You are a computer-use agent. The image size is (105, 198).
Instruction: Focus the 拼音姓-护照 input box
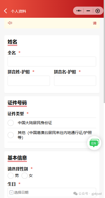click(x=29, y=81)
